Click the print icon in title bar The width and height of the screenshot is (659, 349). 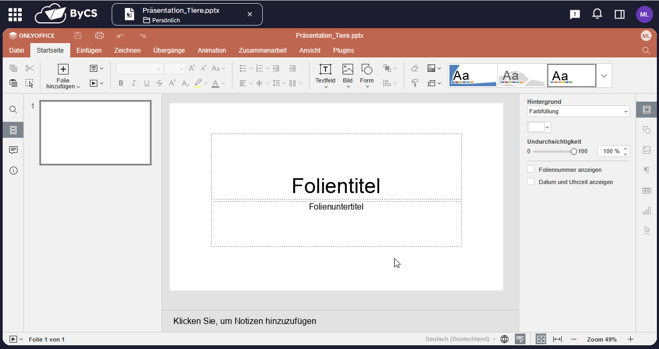(99, 36)
